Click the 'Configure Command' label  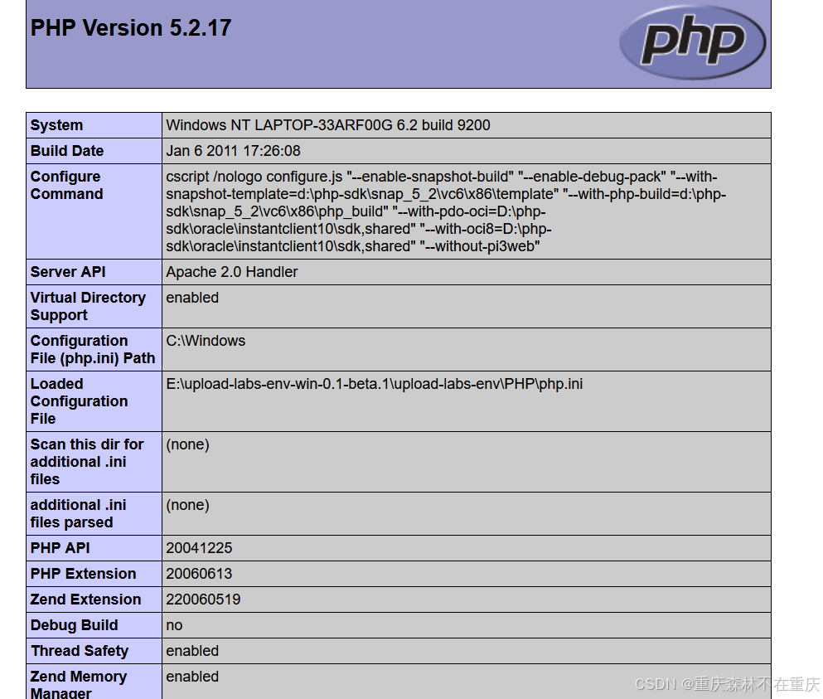coord(66,185)
